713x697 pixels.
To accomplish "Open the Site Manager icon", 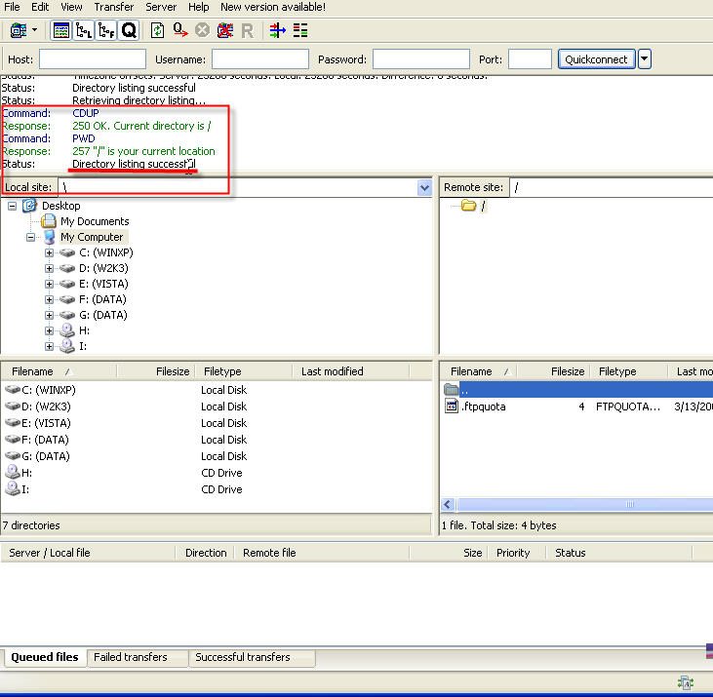I will pyautogui.click(x=19, y=31).
